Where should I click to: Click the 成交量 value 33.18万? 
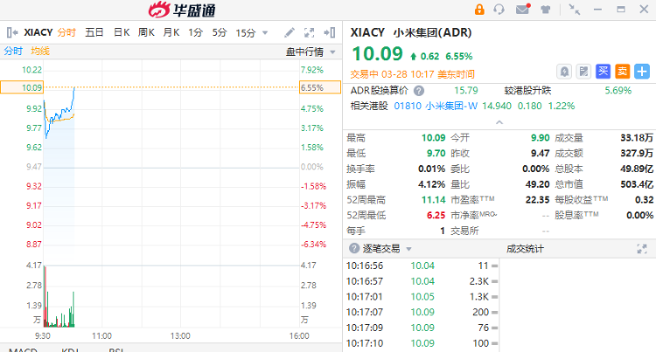(x=637, y=138)
